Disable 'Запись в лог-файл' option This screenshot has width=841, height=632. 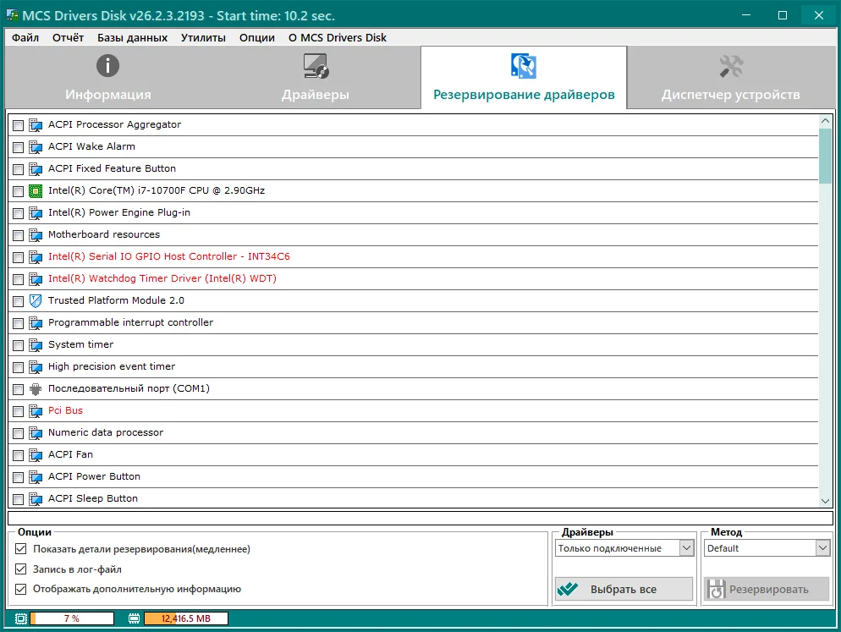(x=21, y=569)
